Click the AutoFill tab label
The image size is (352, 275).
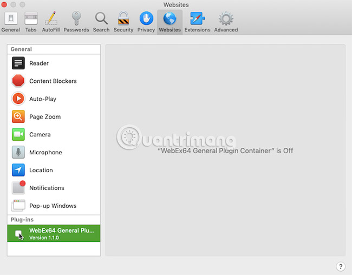[x=51, y=30]
